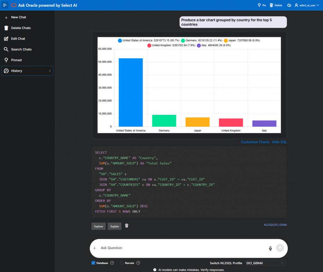Screen dimensions: 323x272
Task: Expand the History sidebar item
Action: pos(27,71)
